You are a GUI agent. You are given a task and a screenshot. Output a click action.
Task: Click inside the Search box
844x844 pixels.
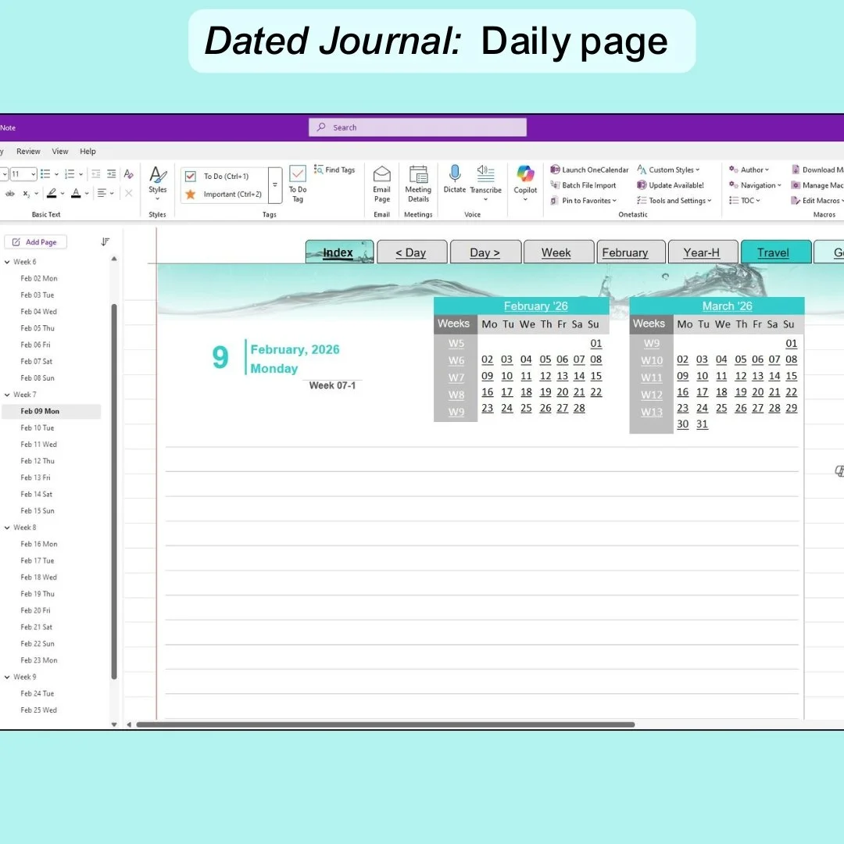tap(417, 127)
